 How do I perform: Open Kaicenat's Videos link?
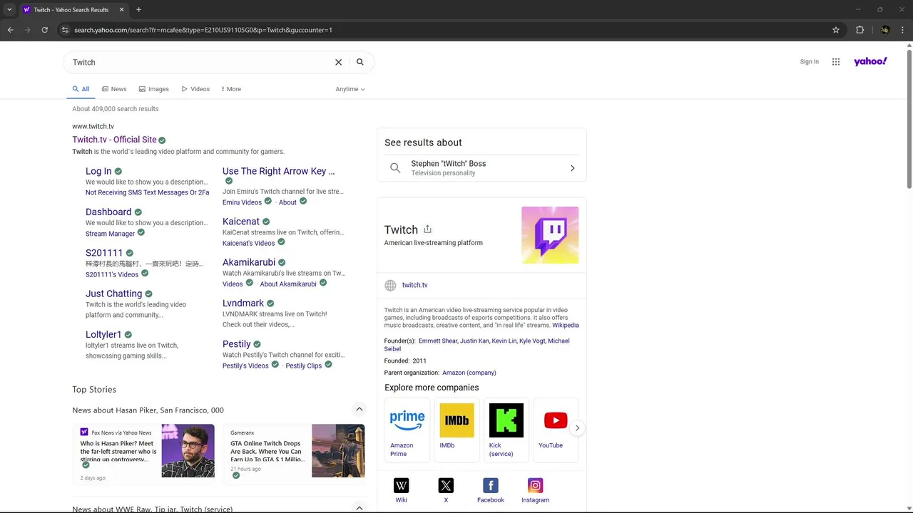[x=248, y=243]
